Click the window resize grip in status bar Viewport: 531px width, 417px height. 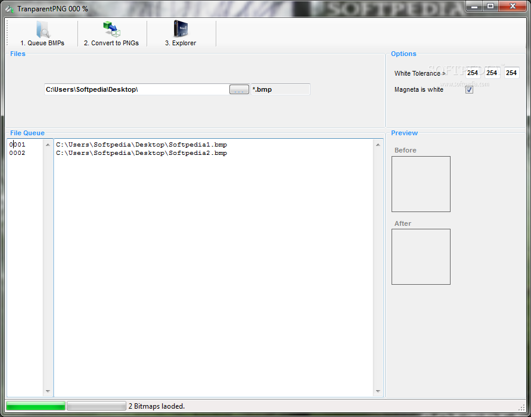point(521,407)
